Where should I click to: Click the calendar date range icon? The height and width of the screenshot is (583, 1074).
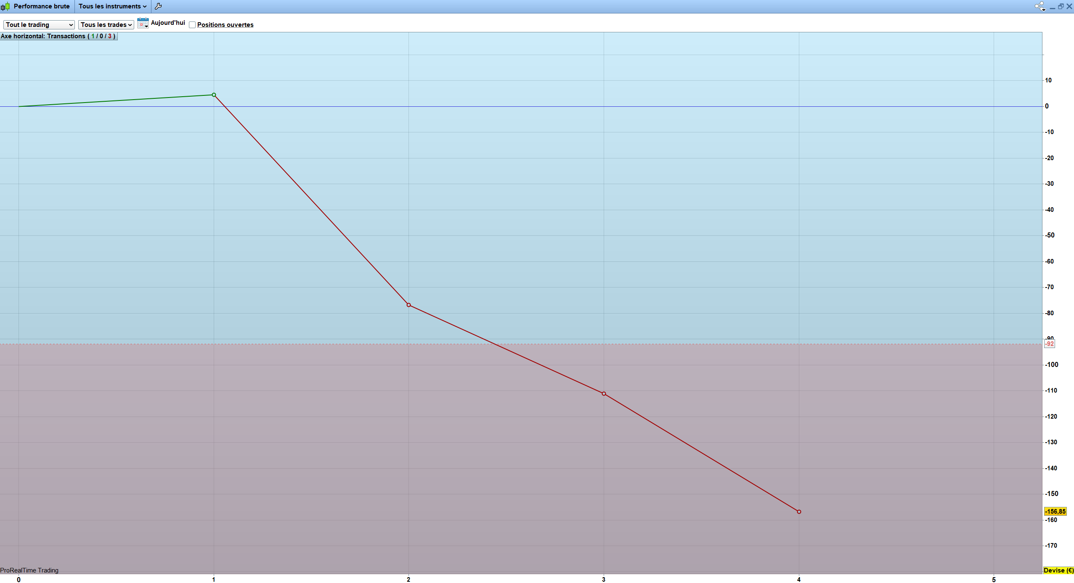[143, 23]
